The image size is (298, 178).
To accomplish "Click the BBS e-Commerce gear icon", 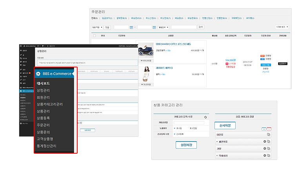I will 38,74.
